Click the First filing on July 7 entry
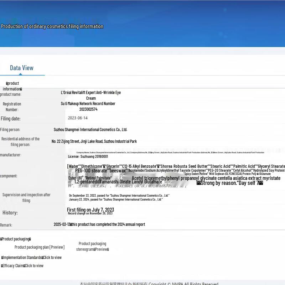 click(90, 210)
